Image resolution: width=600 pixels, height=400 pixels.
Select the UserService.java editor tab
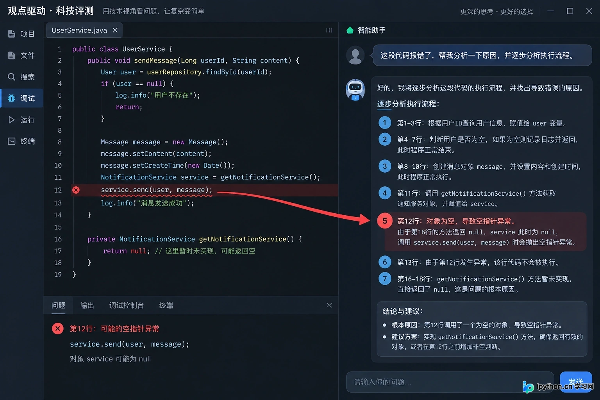(84, 30)
